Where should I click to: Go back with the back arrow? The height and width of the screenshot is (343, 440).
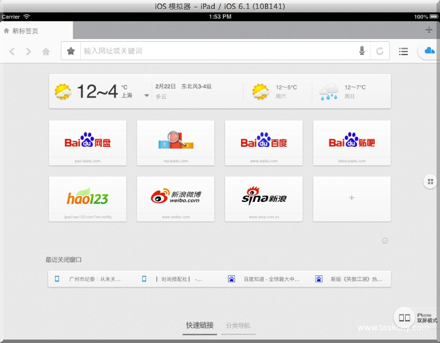click(12, 52)
